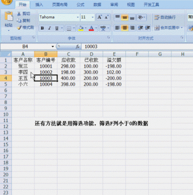
Task: Align text right
Action: 132,28
